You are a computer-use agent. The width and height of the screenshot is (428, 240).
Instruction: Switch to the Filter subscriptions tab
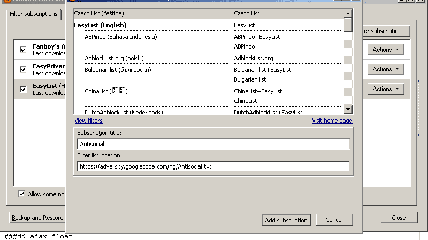coord(34,14)
